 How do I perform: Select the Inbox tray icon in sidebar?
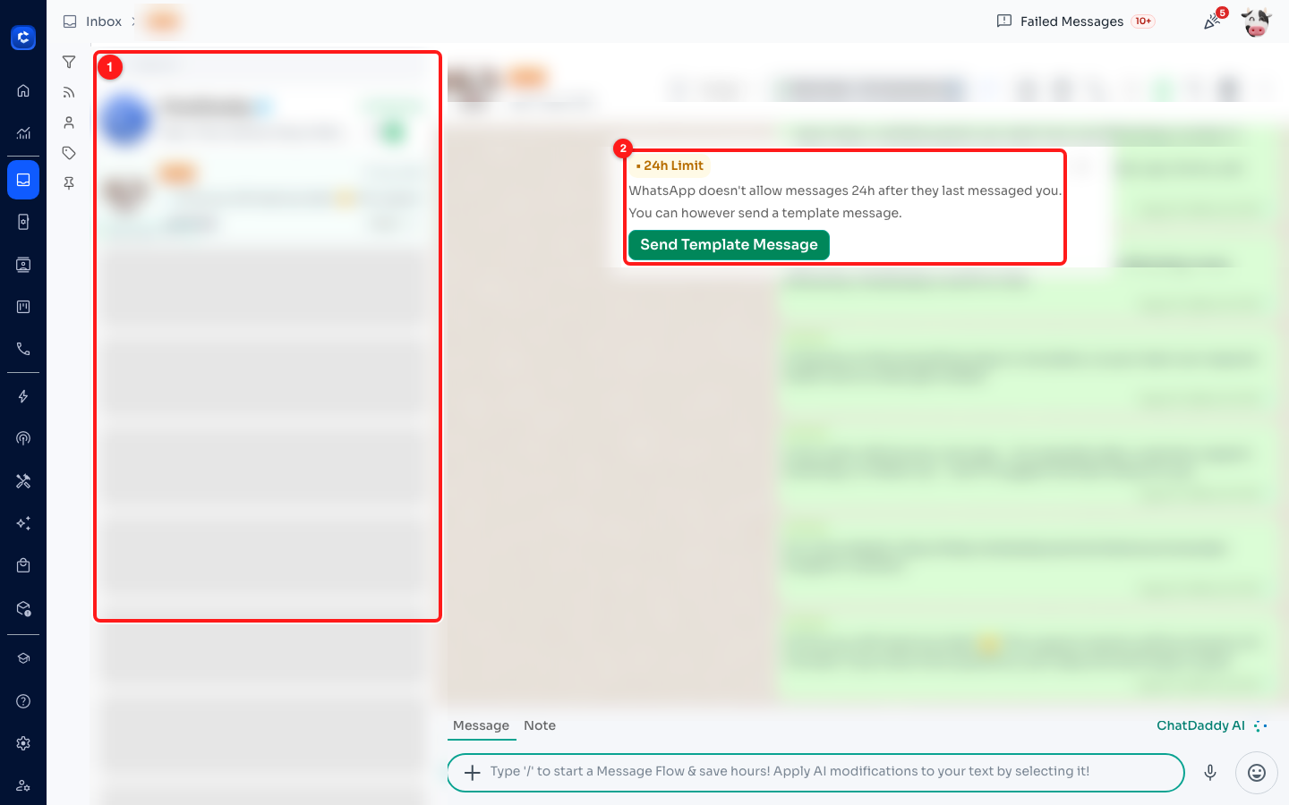point(23,180)
